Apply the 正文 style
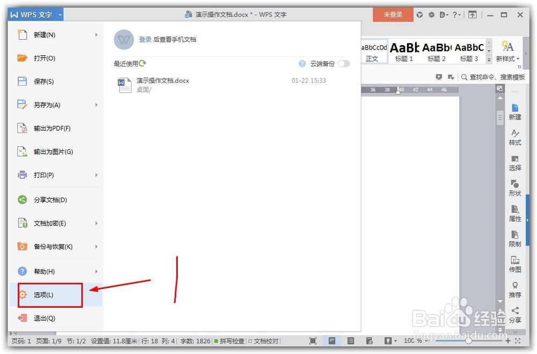This screenshot has height=354, width=537. coord(374,52)
